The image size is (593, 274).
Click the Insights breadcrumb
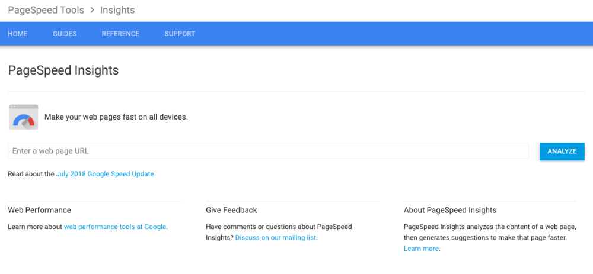(x=117, y=10)
